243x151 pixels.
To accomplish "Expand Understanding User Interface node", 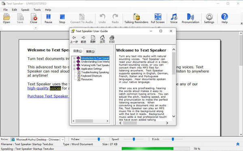I will pyautogui.click(x=74, y=62).
